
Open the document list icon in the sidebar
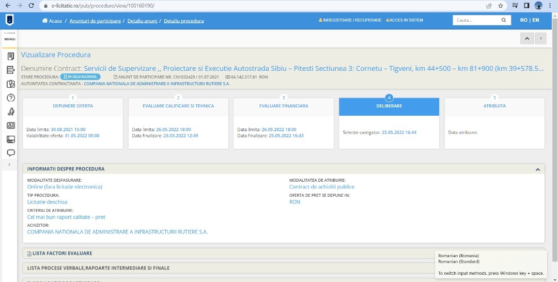(x=11, y=56)
